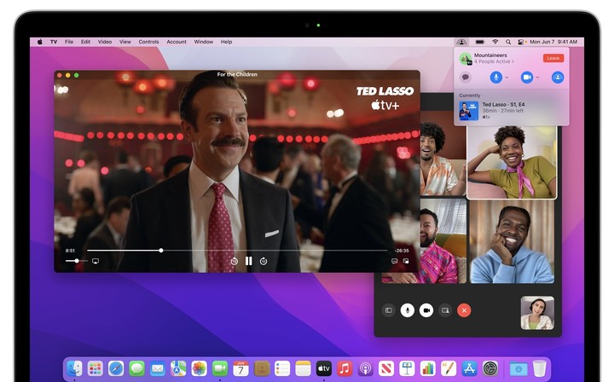This screenshot has width=614, height=382.
Task: Expand the 4 People Active chevron
Action: 513,61
